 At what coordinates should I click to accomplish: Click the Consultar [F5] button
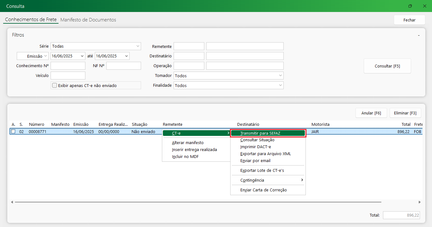click(x=387, y=66)
